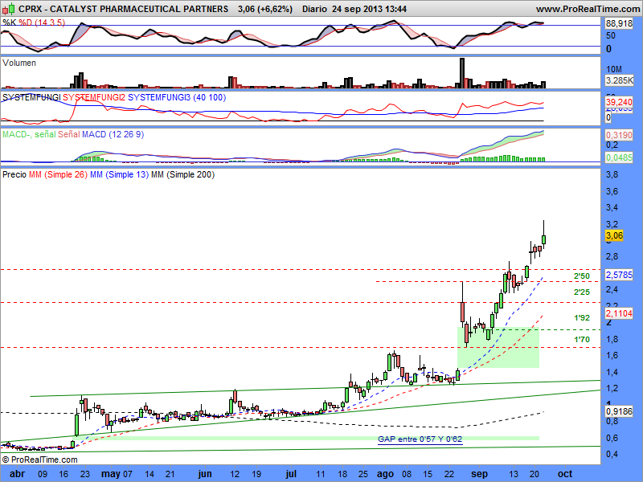The width and height of the screenshot is (643, 482).
Task: Click the green shaded support zone rectangle
Action: (498, 347)
